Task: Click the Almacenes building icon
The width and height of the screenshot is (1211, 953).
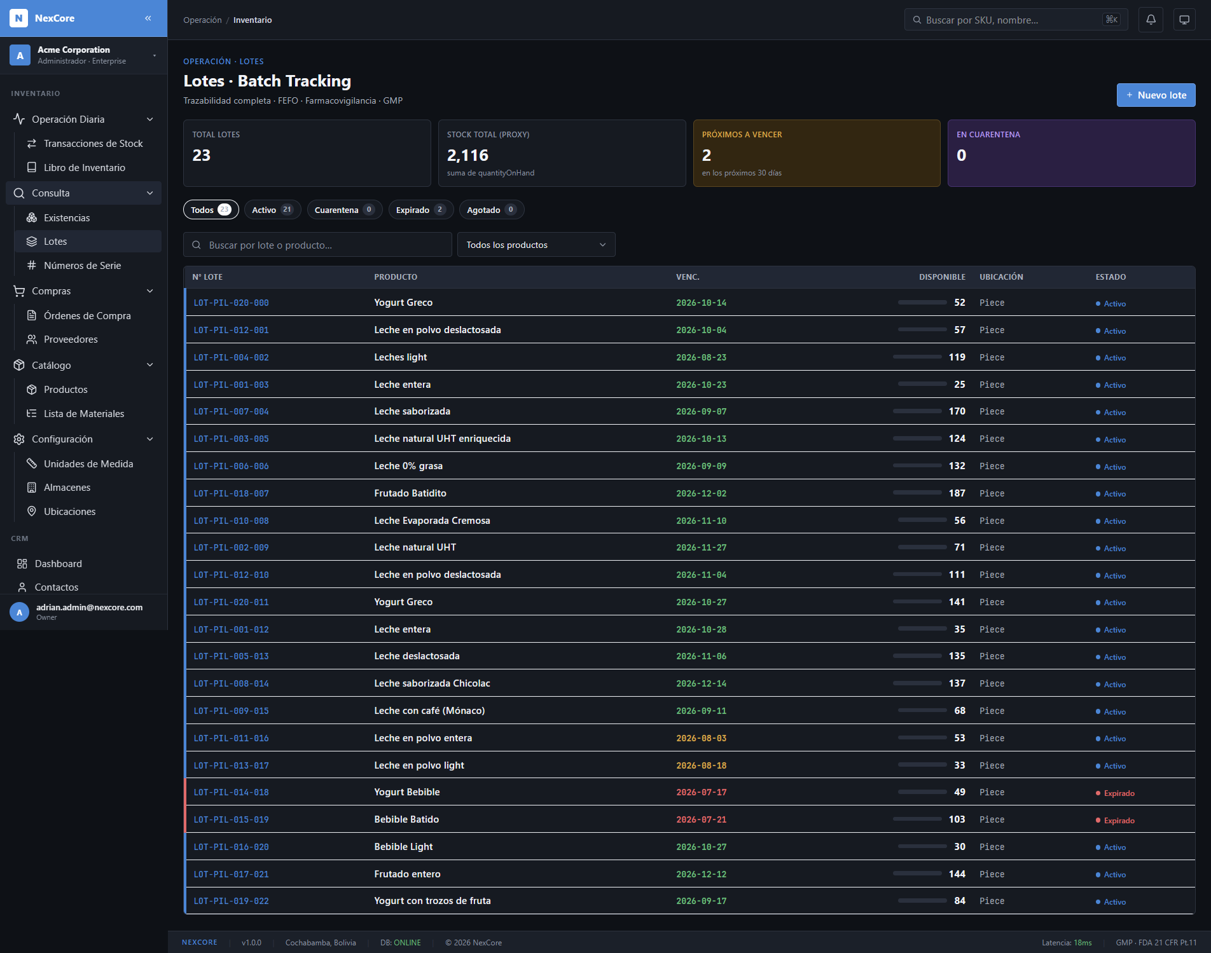Action: [x=32, y=488]
